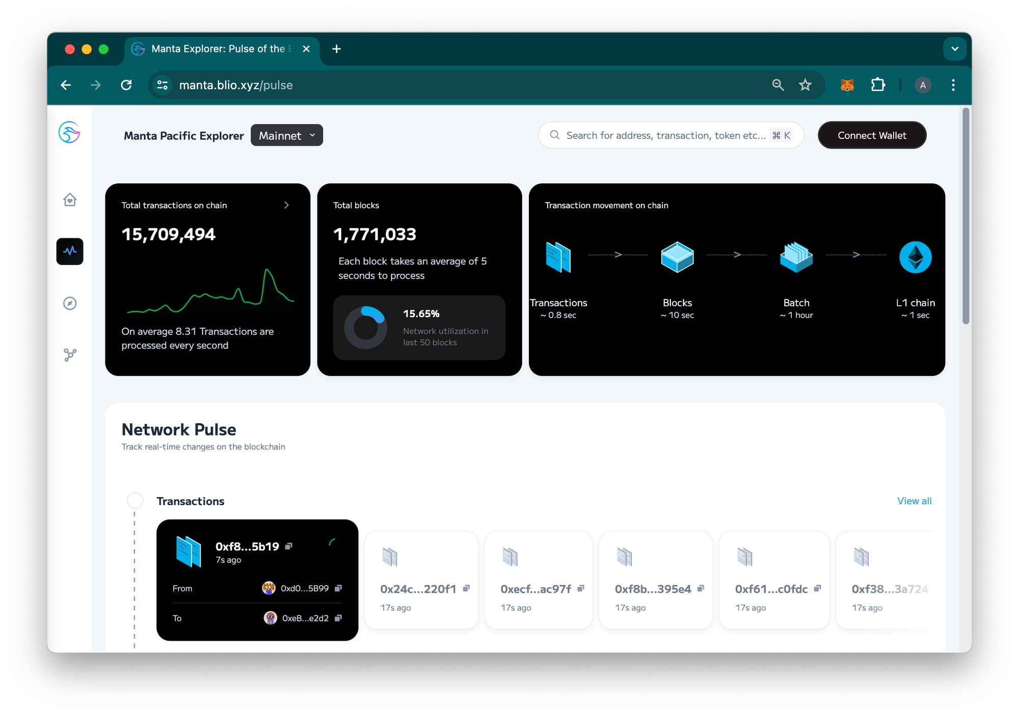Viewport: 1019px width, 715px height.
Task: Click the Connect Wallet button
Action: click(872, 135)
